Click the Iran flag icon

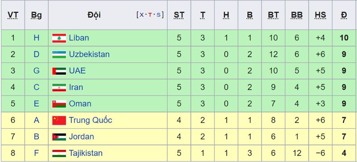point(59,88)
